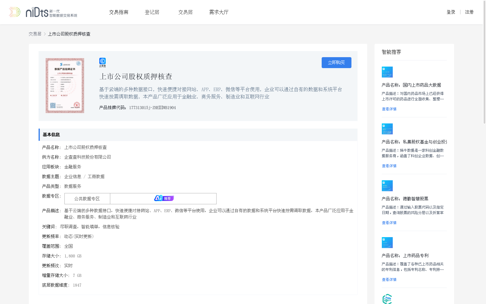Click the 注册 link
486x304 pixels.
[x=469, y=12]
